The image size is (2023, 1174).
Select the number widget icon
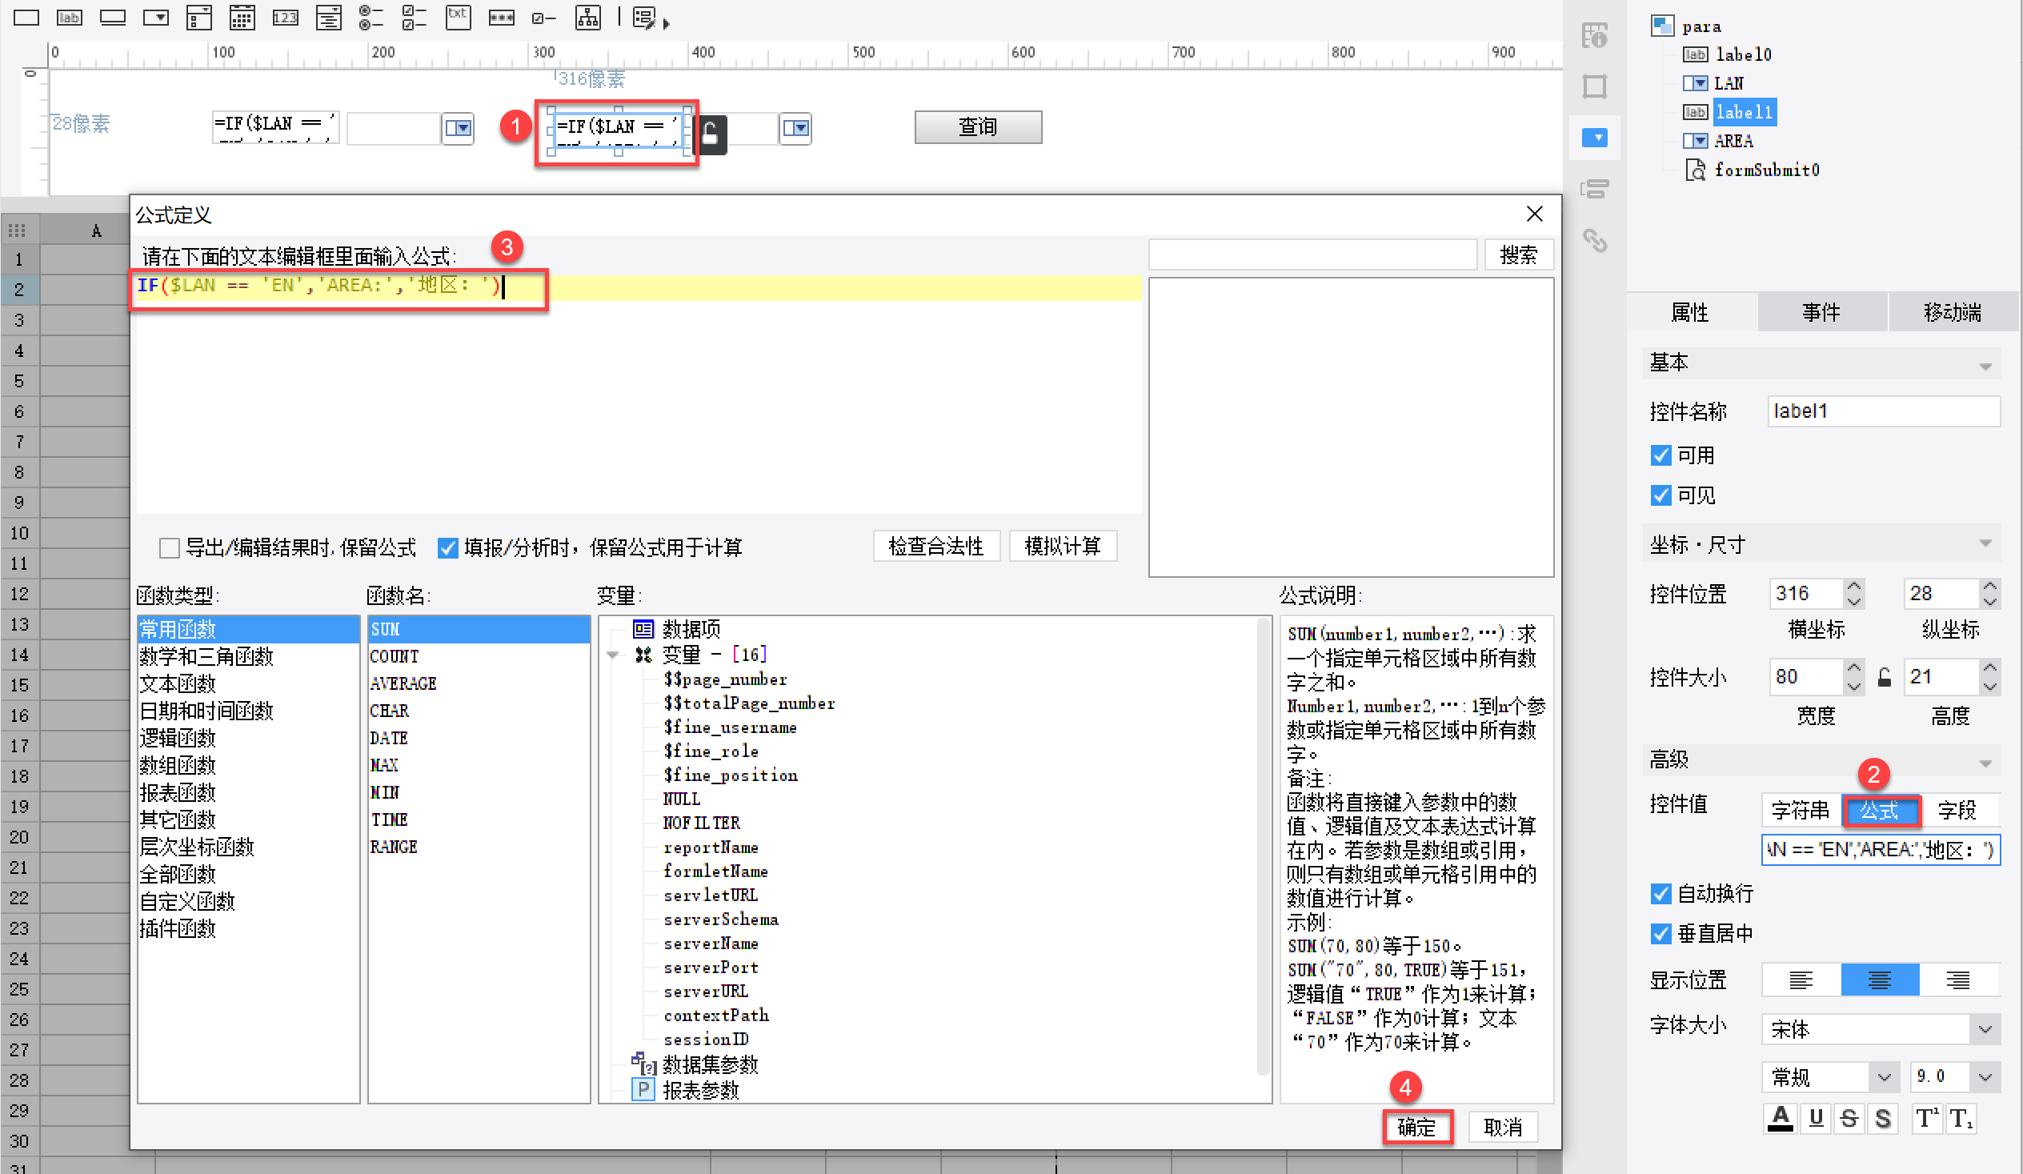tap(285, 17)
